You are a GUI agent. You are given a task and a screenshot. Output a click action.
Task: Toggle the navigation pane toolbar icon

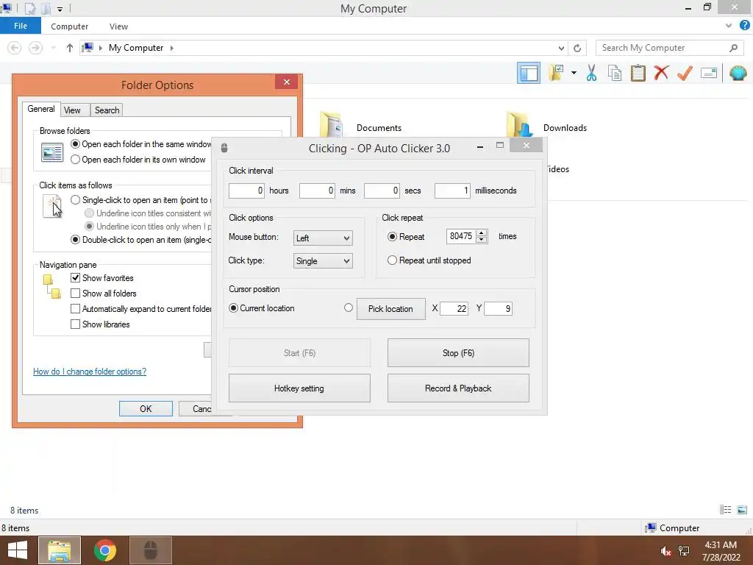coord(528,73)
